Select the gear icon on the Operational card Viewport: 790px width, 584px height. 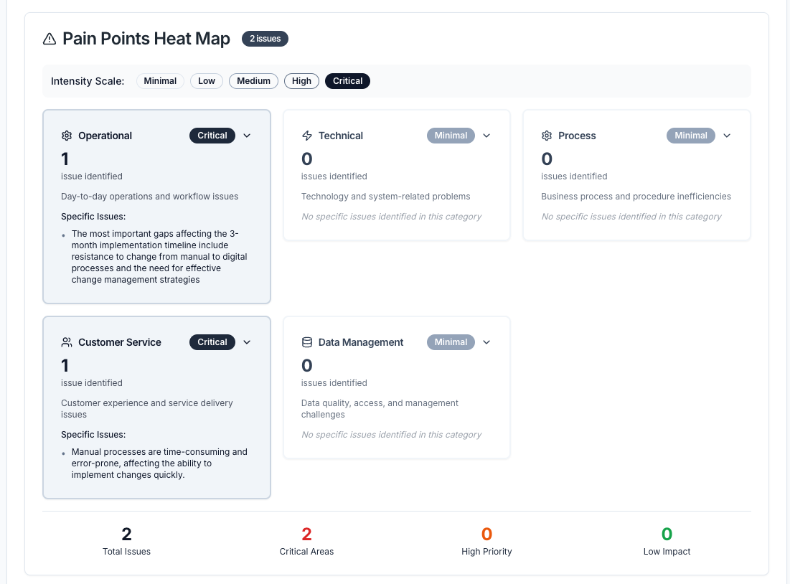(x=66, y=135)
